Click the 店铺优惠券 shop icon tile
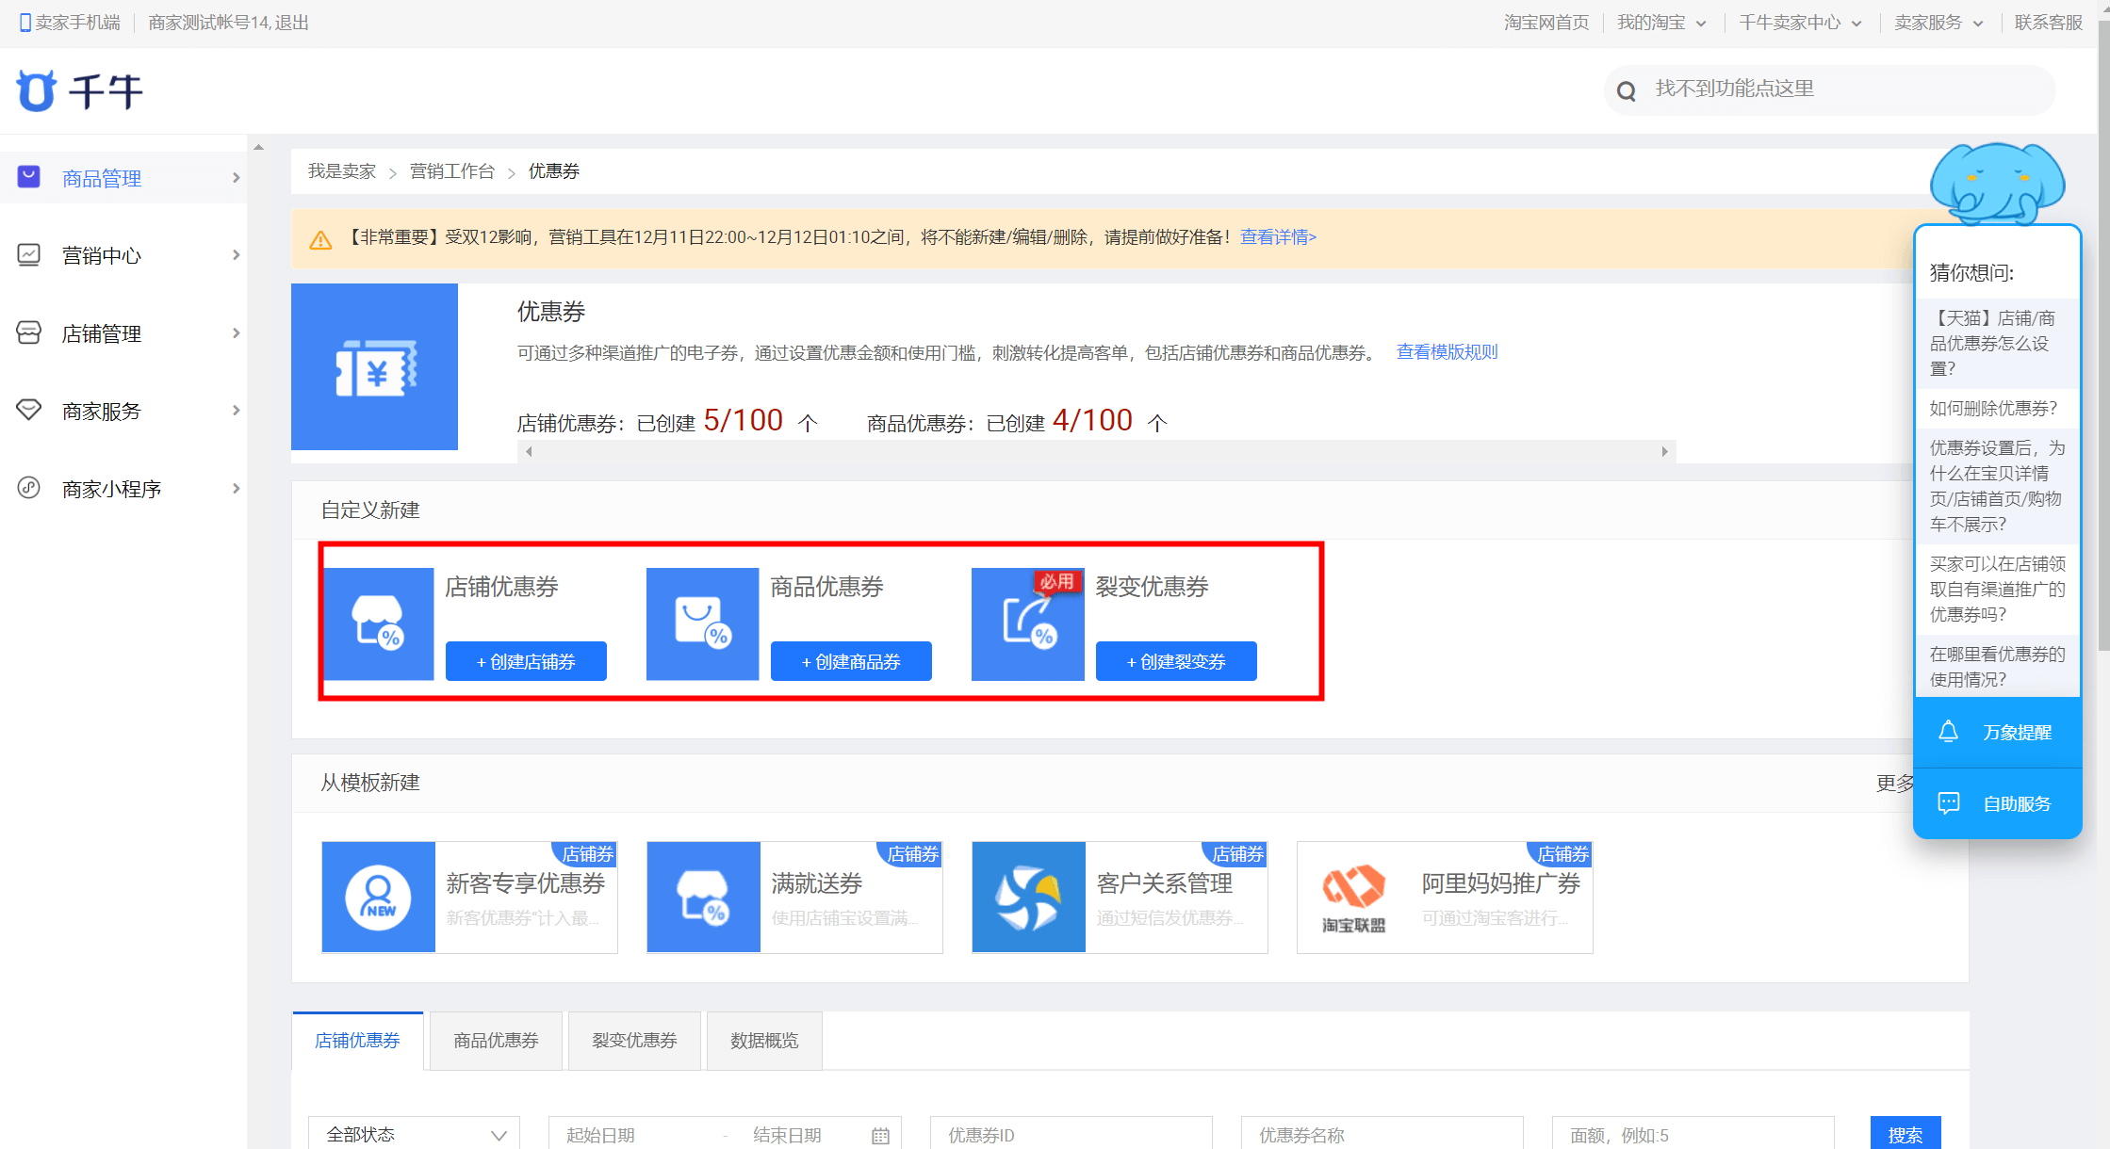The image size is (2110, 1149). point(379,623)
